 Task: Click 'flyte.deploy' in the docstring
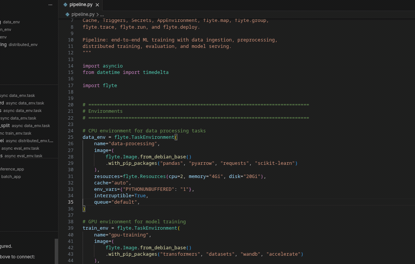tap(180, 27)
